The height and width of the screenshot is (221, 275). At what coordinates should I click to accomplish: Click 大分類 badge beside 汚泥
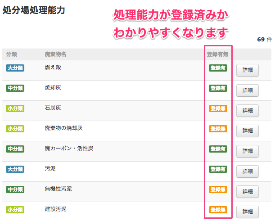click(15, 169)
